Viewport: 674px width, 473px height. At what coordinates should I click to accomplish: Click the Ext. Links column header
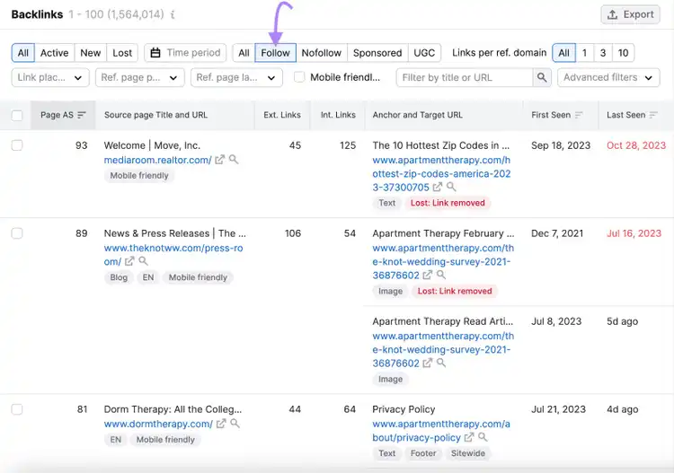[x=282, y=115]
